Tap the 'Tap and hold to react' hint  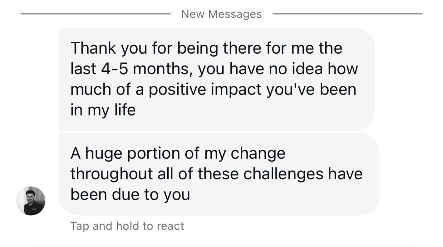127,226
